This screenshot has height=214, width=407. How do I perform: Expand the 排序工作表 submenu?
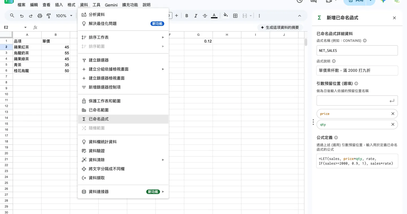(x=123, y=37)
